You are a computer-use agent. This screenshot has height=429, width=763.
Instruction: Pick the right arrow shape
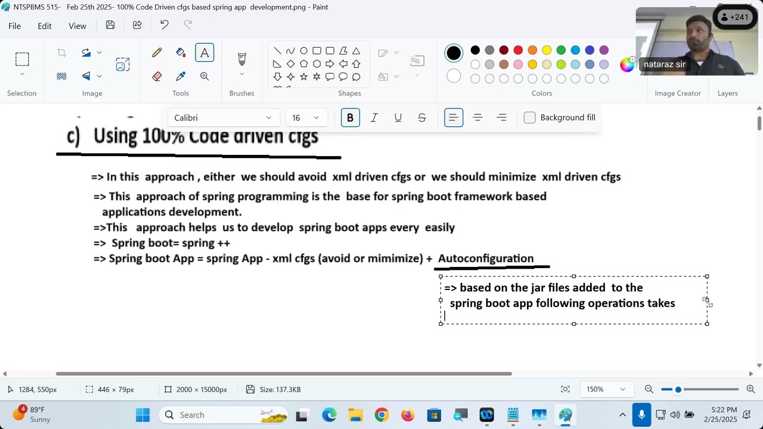point(330,64)
